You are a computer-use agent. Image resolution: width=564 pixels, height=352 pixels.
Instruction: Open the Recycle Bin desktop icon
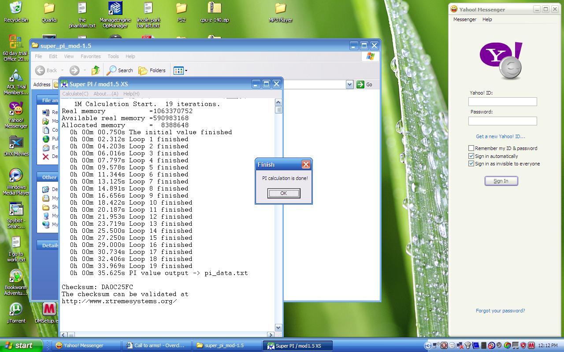coord(16,12)
